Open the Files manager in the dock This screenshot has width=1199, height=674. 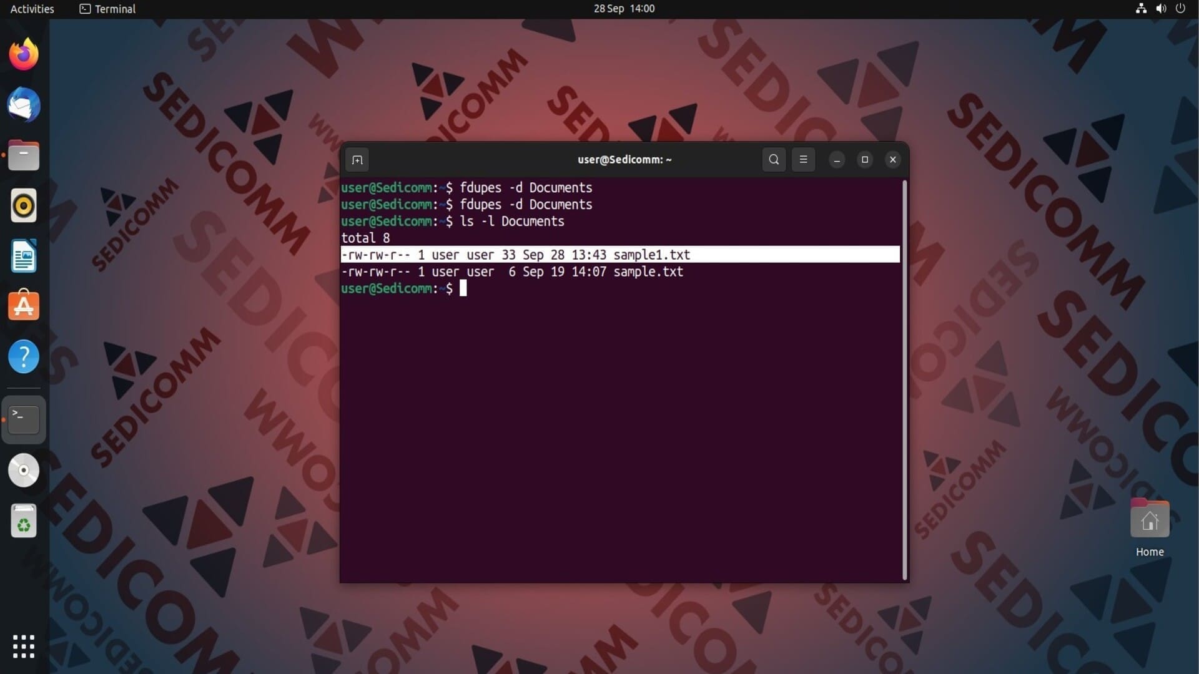(x=24, y=155)
